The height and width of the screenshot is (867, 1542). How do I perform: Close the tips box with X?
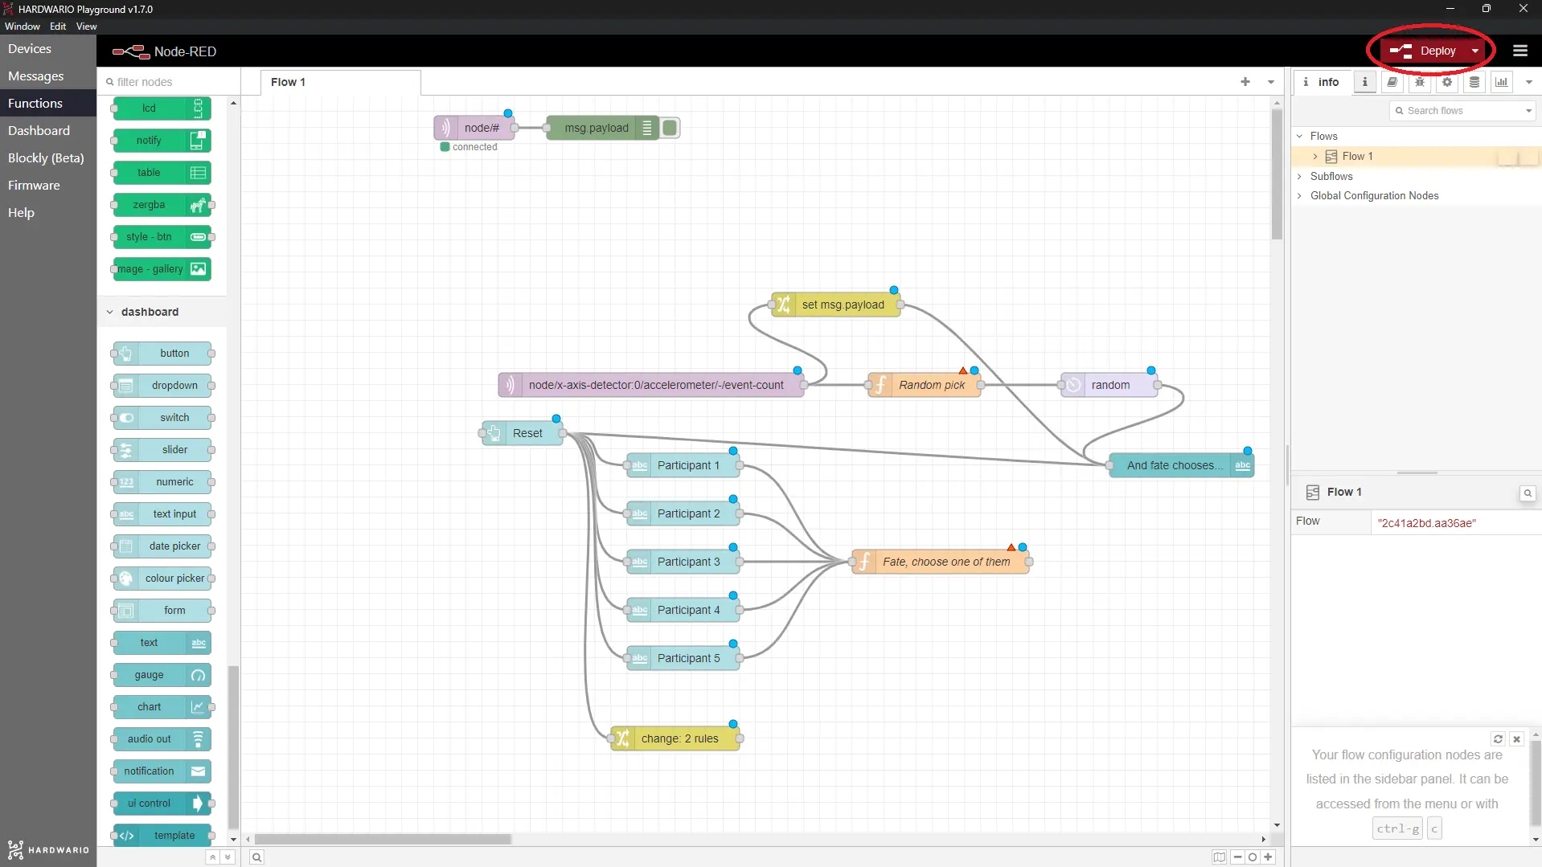pos(1516,739)
